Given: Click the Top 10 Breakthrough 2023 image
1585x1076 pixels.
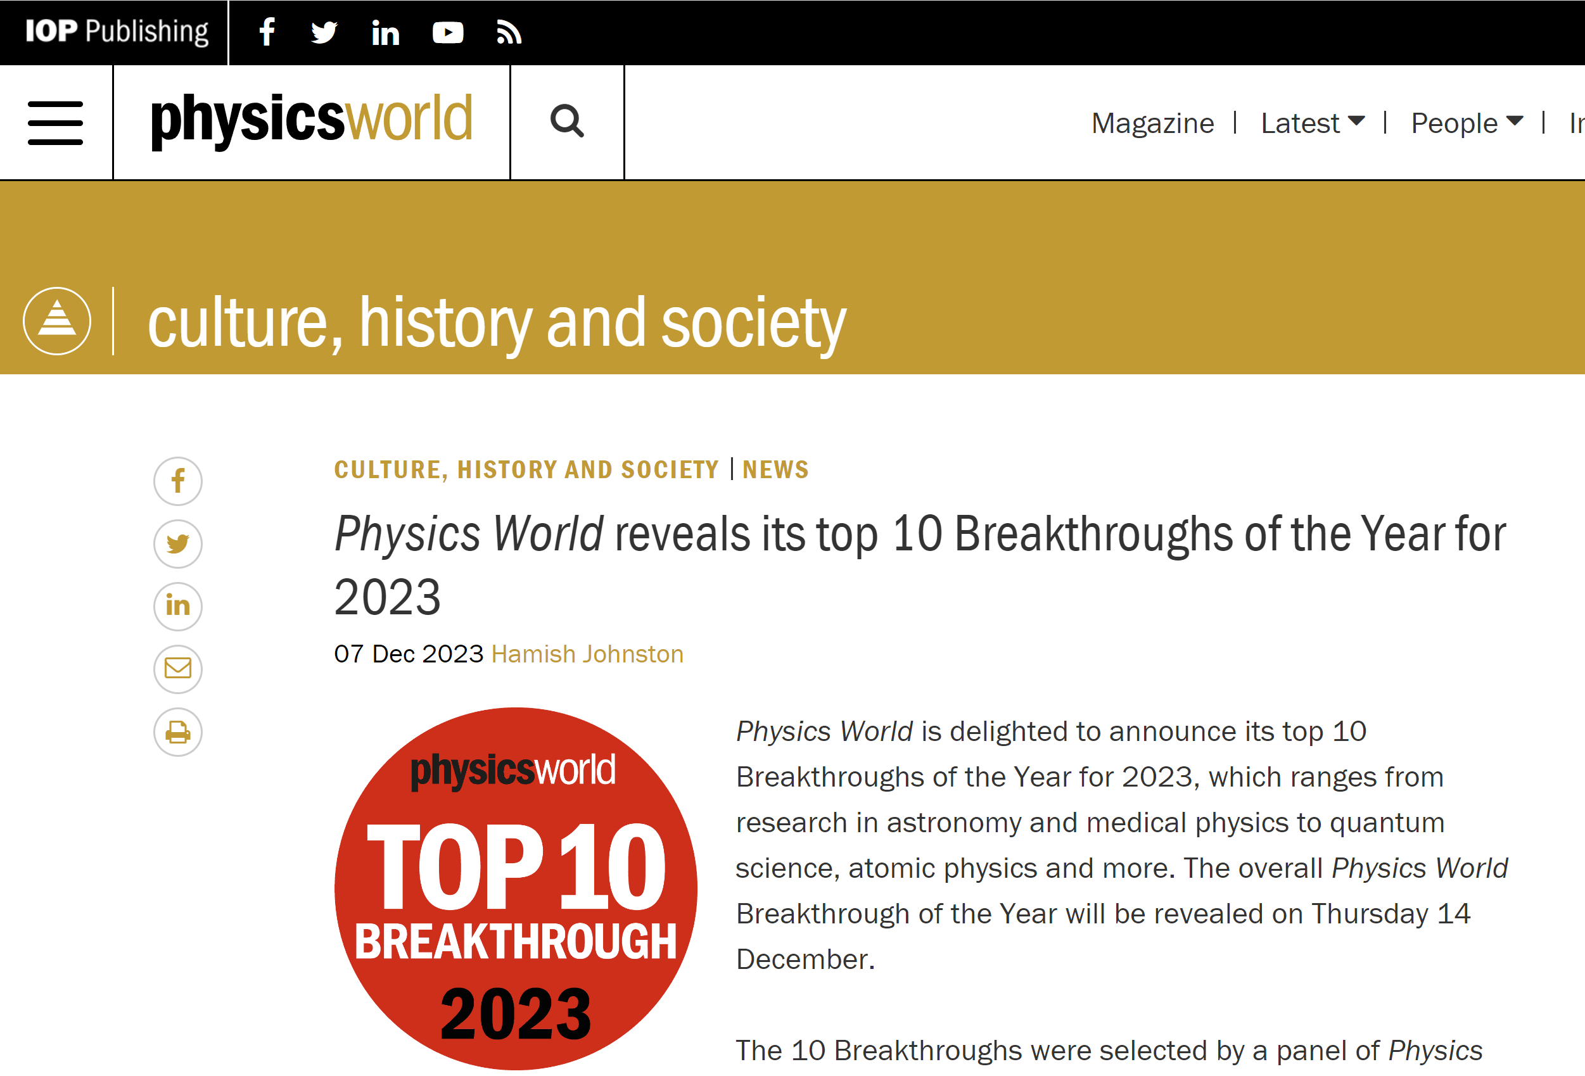Looking at the screenshot, I should [516, 889].
